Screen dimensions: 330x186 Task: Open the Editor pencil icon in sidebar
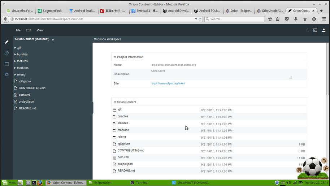pos(7,42)
